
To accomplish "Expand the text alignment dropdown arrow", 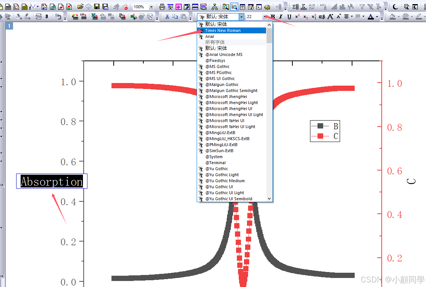I will coord(352,16).
